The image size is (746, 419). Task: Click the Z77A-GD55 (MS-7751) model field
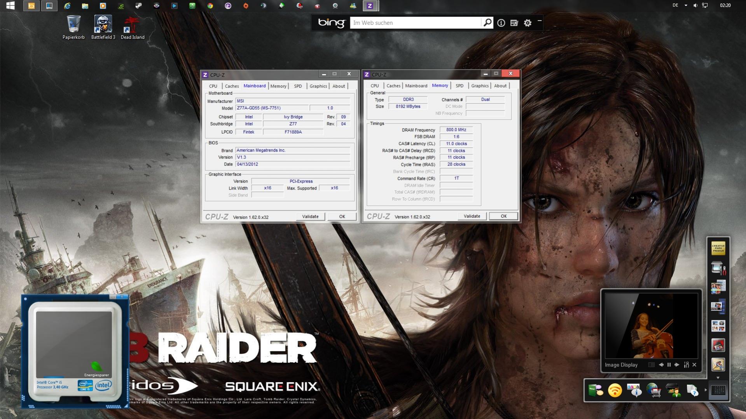pos(272,108)
